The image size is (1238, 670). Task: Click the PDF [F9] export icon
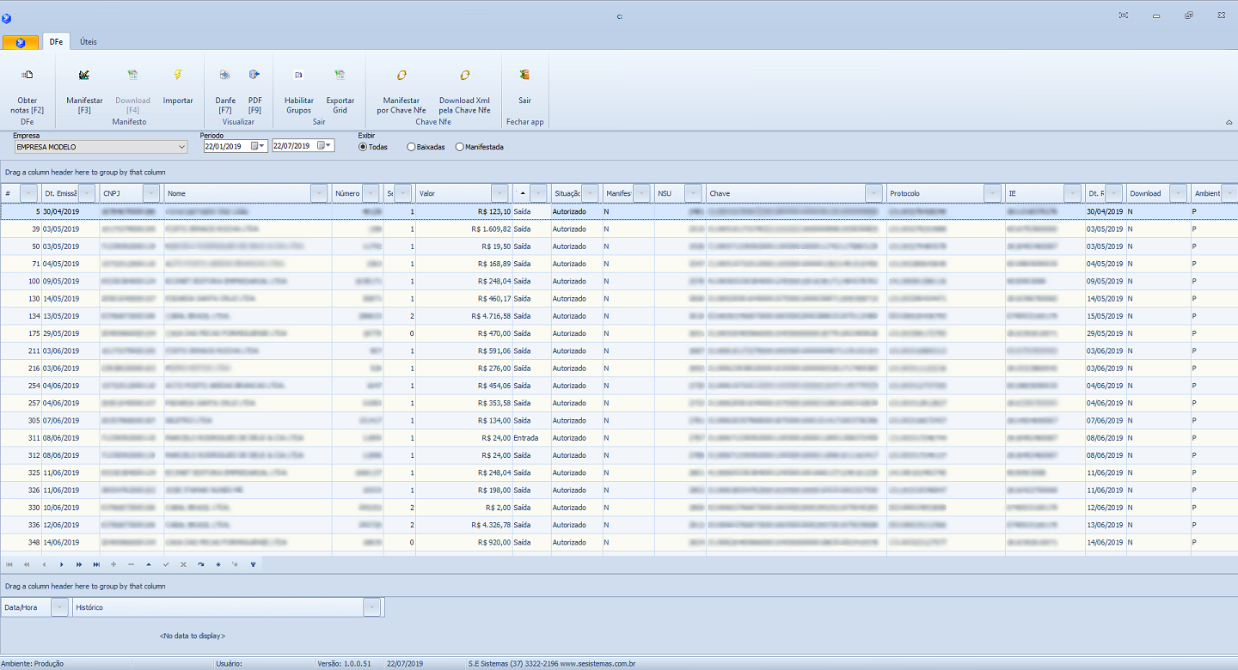click(x=254, y=76)
